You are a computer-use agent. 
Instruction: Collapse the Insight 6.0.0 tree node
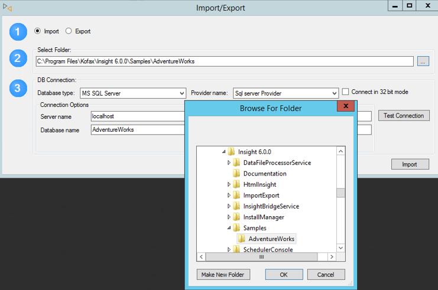pyautogui.click(x=224, y=152)
